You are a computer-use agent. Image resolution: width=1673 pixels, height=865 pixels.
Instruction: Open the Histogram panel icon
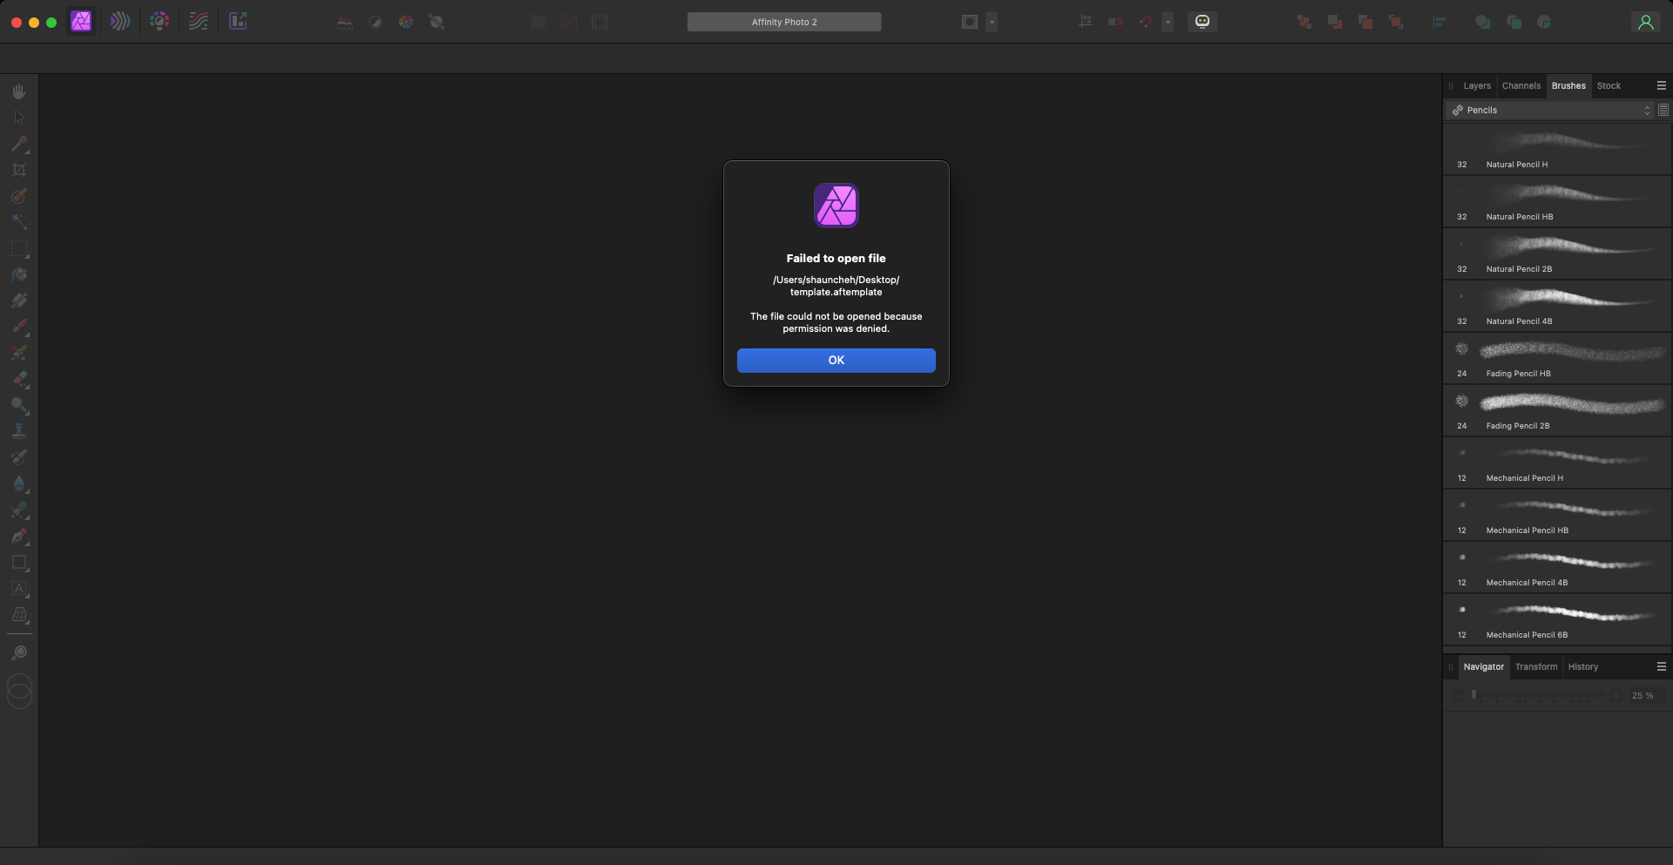(x=346, y=22)
